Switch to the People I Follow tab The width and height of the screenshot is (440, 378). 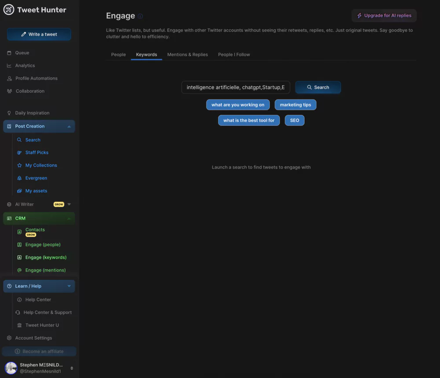[x=234, y=55]
